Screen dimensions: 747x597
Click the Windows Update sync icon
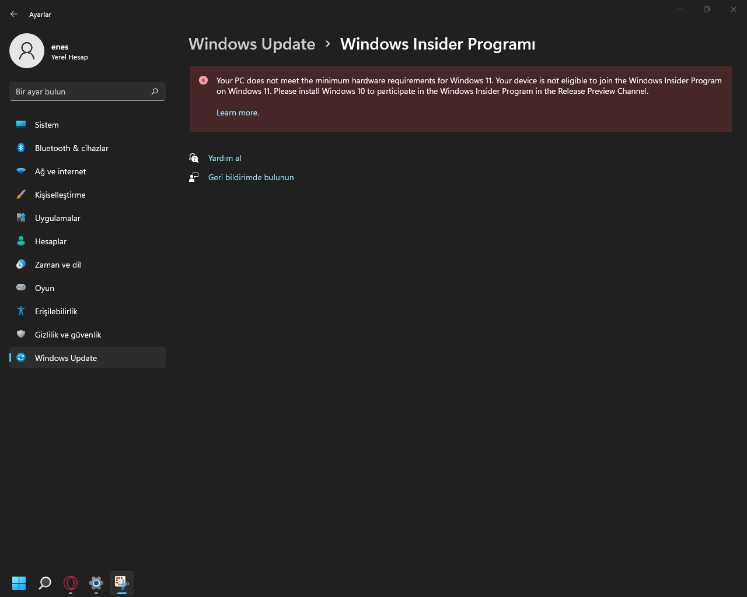21,358
